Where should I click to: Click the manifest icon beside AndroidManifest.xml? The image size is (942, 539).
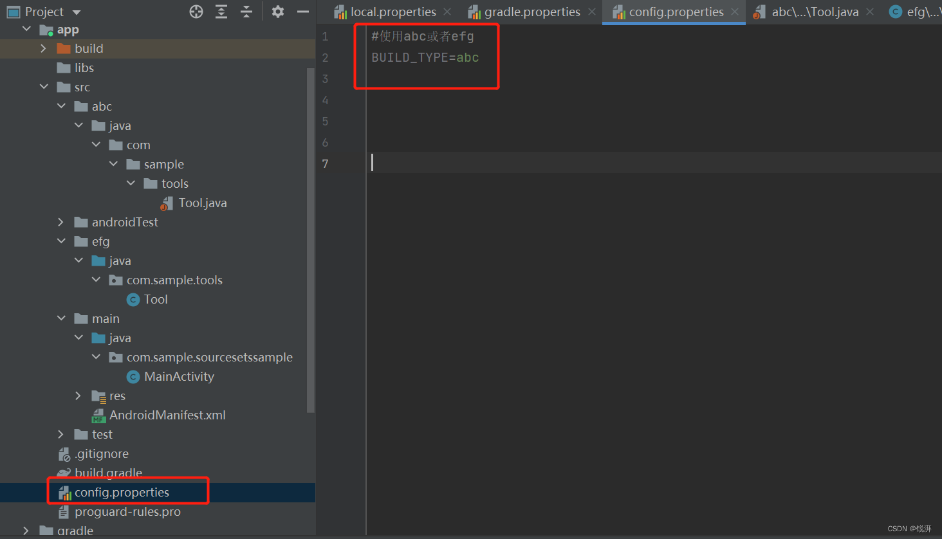pos(98,415)
